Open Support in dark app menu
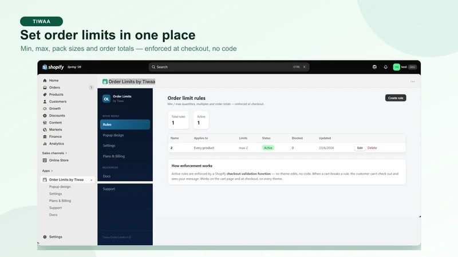Screen dimensions: 458x257 (109, 189)
